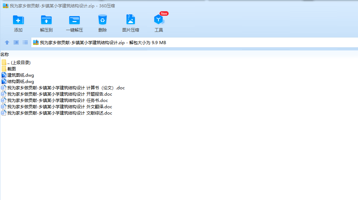Click the zip icon in address bar
Viewport: 358px width, 200px height.
click(x=36, y=42)
